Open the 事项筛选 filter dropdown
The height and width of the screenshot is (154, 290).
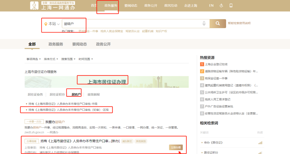click(34, 59)
